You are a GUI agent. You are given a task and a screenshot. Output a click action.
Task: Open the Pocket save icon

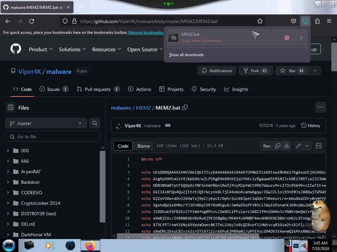(x=293, y=21)
